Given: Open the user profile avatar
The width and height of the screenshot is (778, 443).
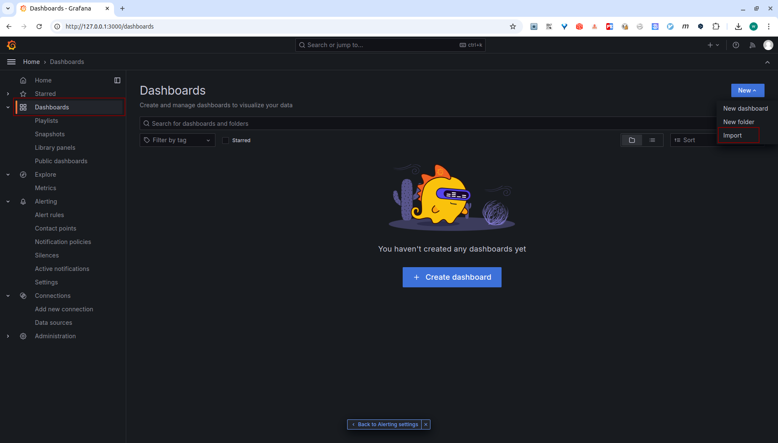Looking at the screenshot, I should (x=768, y=45).
